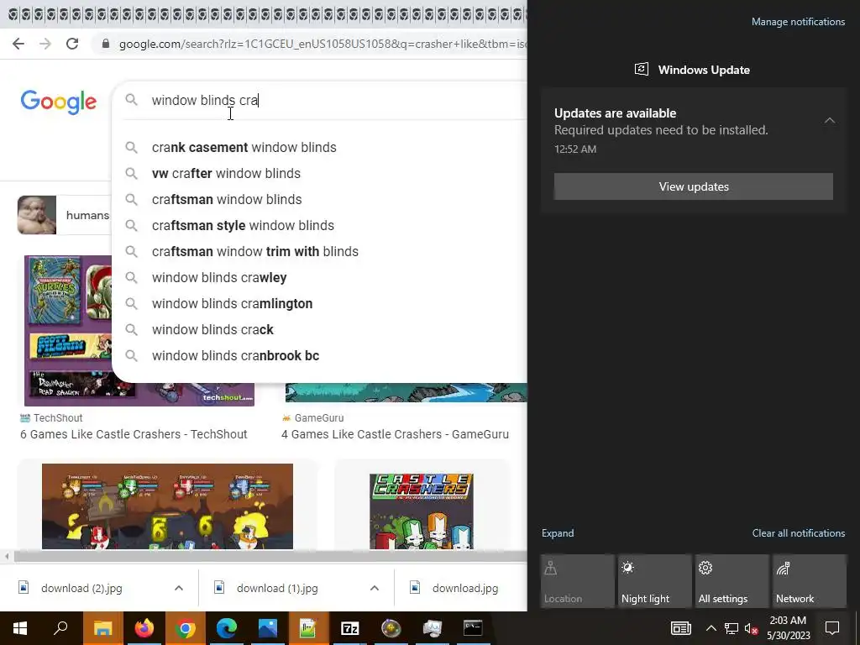Expand options chevron for download (1).jpg
The width and height of the screenshot is (860, 645).
[375, 588]
